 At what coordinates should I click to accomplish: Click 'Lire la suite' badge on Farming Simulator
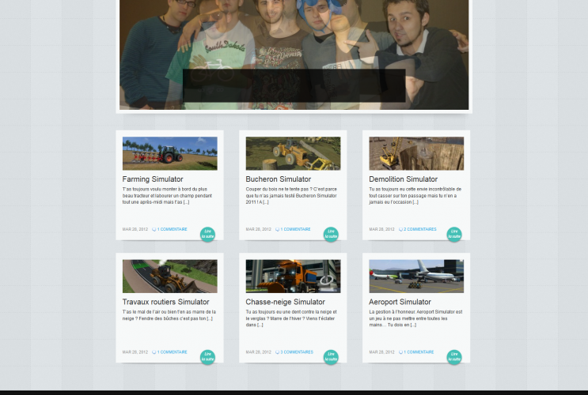click(207, 235)
